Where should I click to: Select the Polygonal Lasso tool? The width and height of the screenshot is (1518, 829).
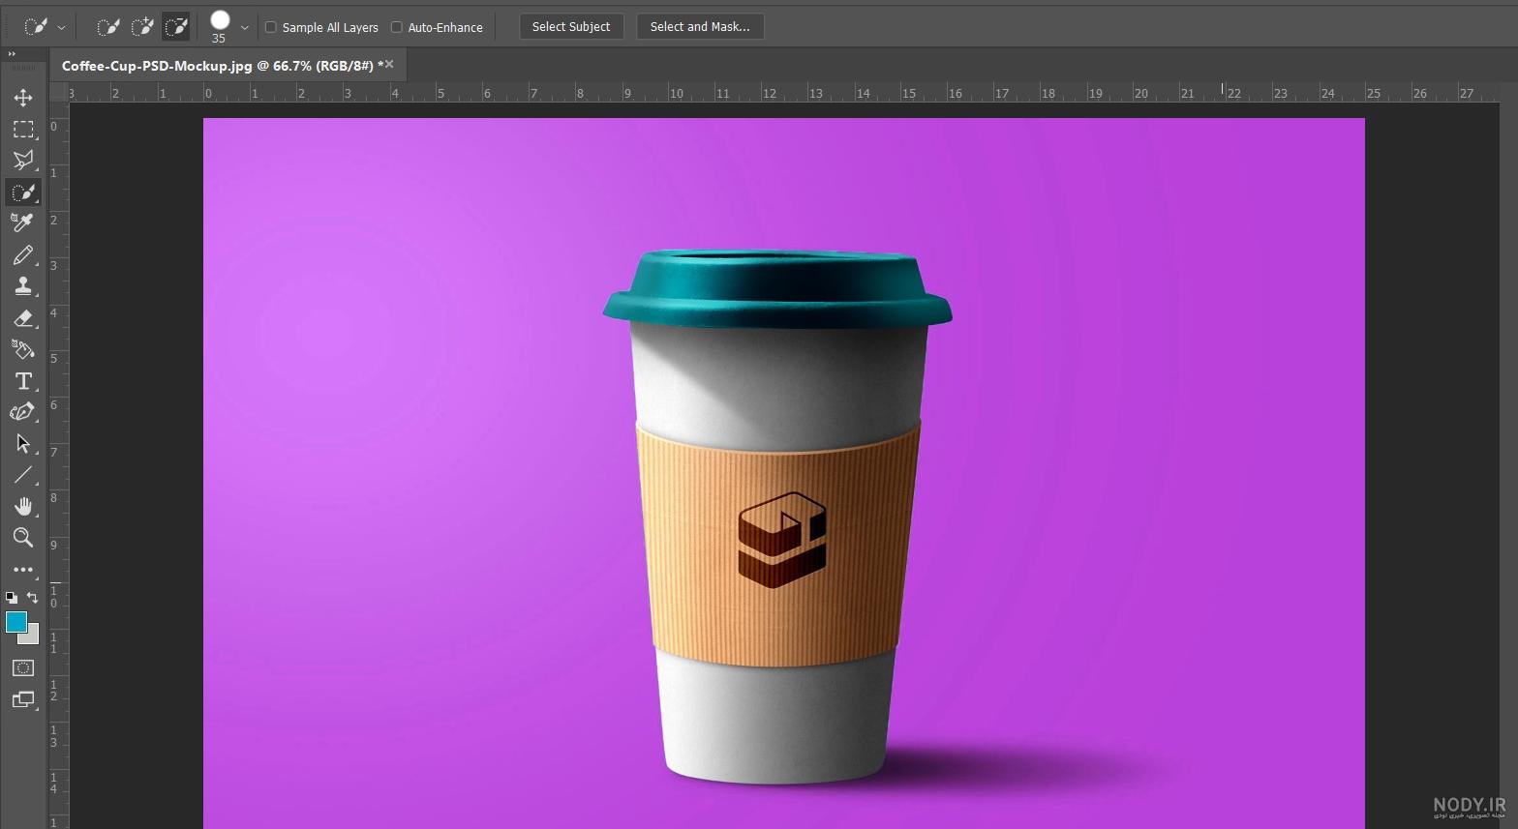pyautogui.click(x=23, y=161)
